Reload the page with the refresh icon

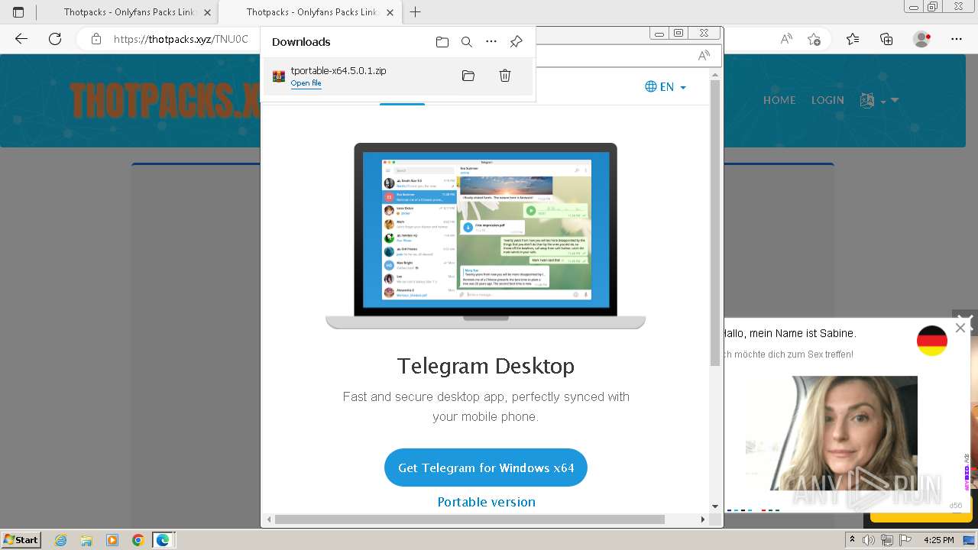point(55,39)
